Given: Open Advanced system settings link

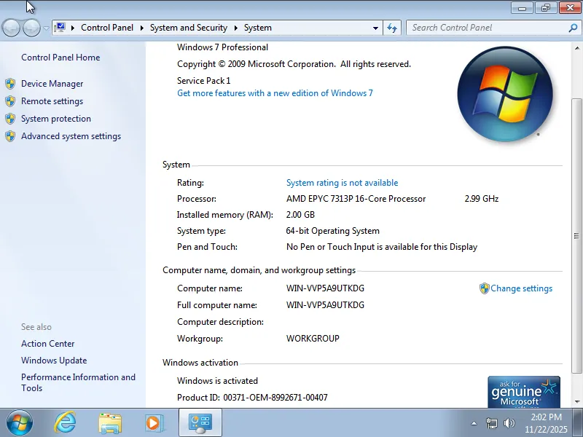Looking at the screenshot, I should pos(71,136).
